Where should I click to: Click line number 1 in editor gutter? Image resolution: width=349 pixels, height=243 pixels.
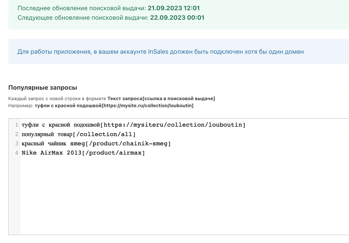tap(17, 125)
